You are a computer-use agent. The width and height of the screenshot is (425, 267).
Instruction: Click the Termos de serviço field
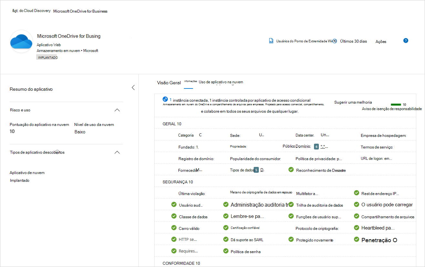coord(377,147)
